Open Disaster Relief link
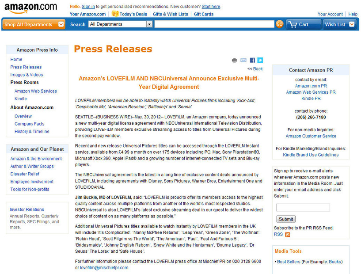The width and height of the screenshot is (361, 274). (25, 174)
